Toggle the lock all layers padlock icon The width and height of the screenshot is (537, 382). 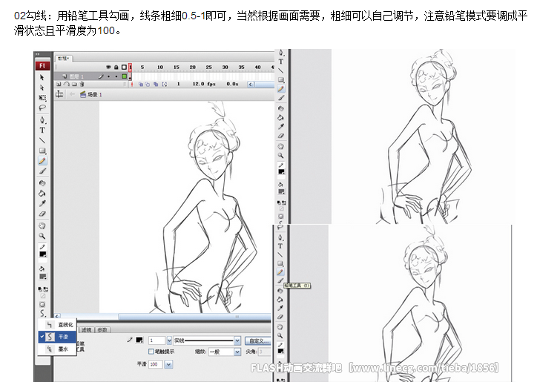click(116, 67)
